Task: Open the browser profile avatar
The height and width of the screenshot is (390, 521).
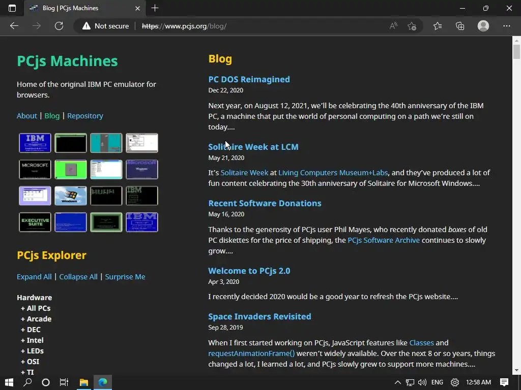Action: [x=483, y=26]
